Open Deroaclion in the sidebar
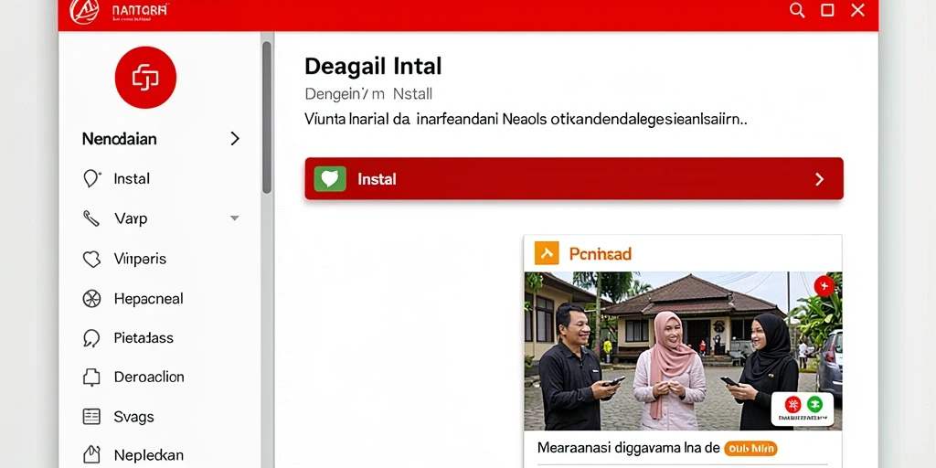The image size is (936, 468). point(149,378)
